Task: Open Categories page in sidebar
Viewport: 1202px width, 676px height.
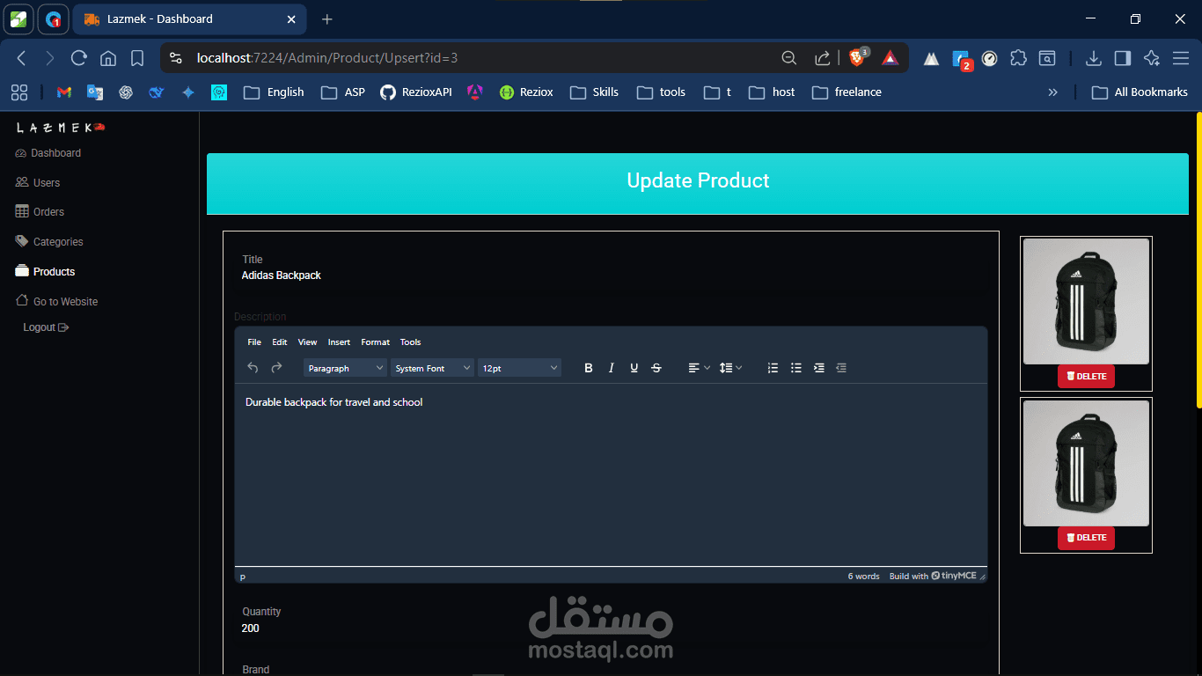Action: 49,241
